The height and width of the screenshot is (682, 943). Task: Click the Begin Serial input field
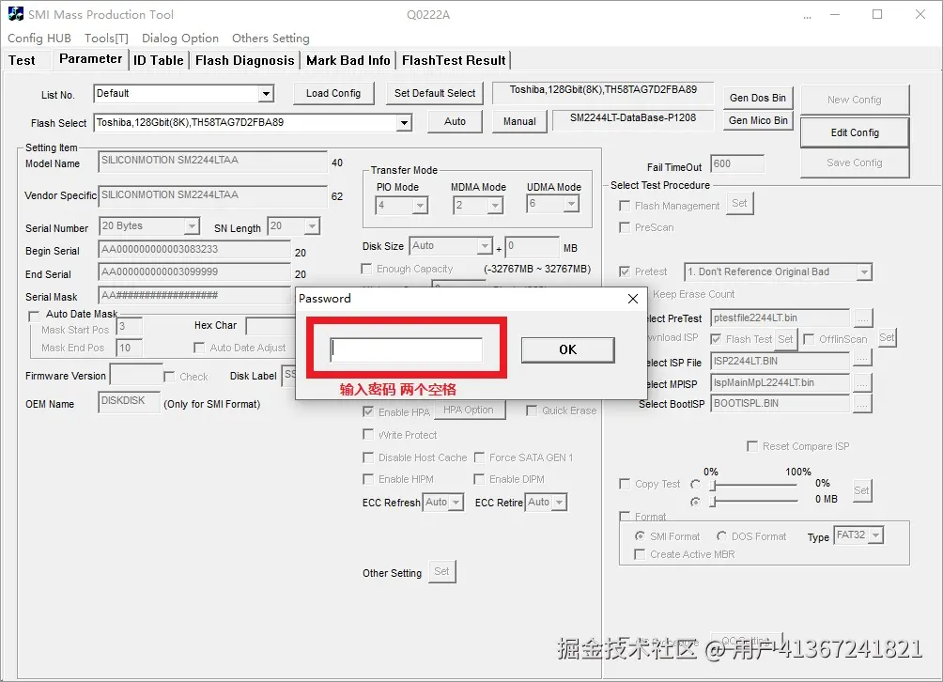click(194, 250)
